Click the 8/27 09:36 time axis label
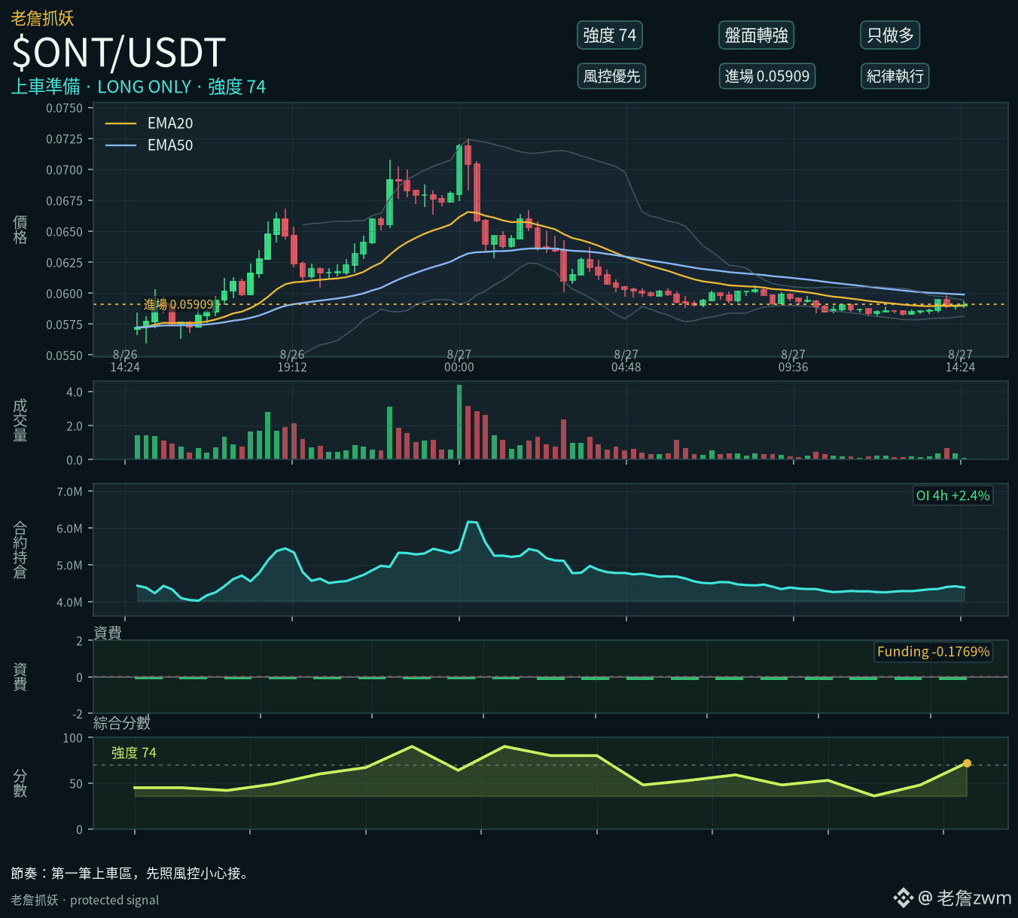The width and height of the screenshot is (1018, 918). click(793, 361)
